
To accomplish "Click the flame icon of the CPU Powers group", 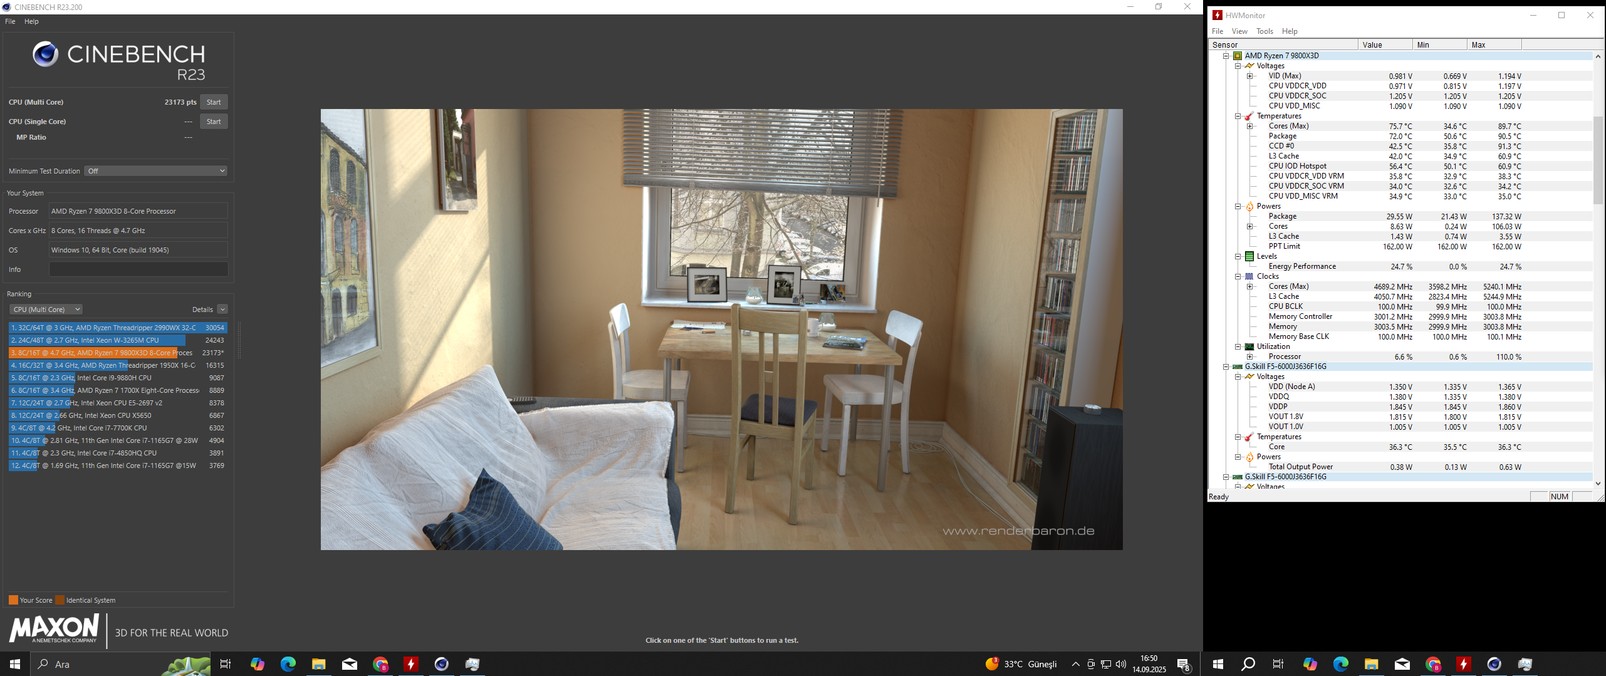I will click(1249, 206).
